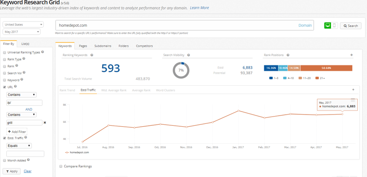Image resolution: width=367 pixels, height=177 pixels.
Task: Click the 7% search visibility donut
Action: tap(181, 70)
